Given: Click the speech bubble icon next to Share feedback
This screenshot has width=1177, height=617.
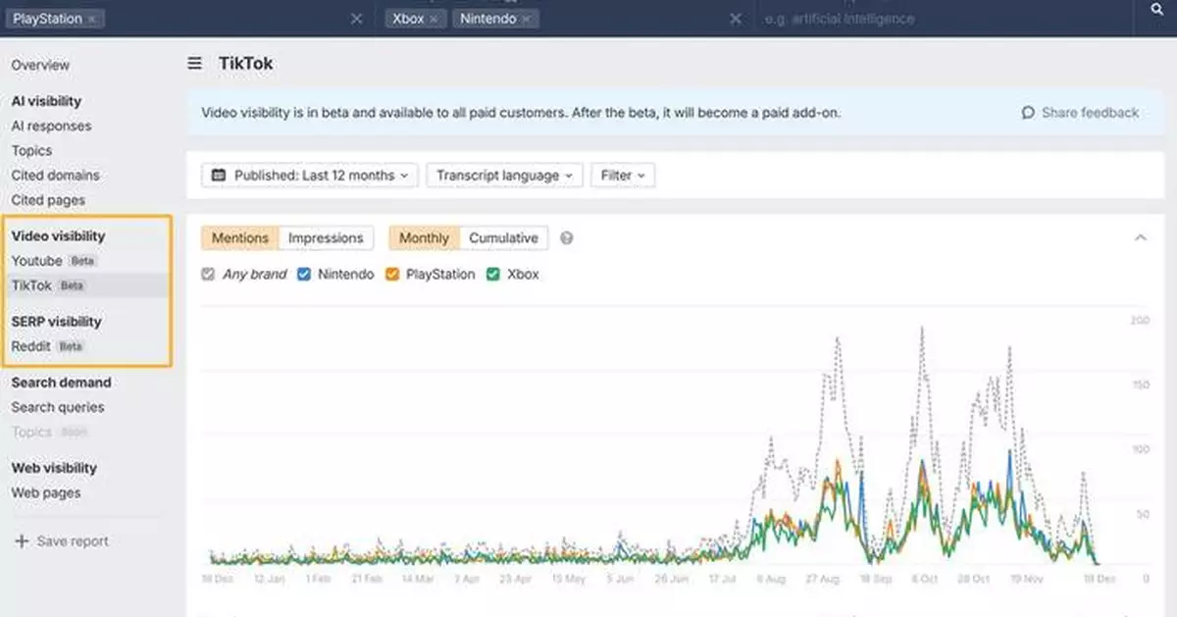Looking at the screenshot, I should tap(1028, 113).
